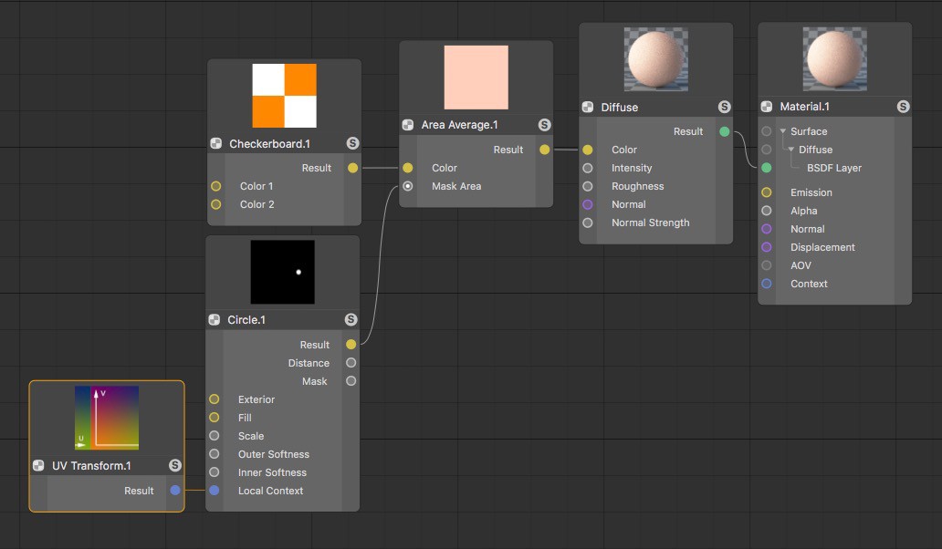
Task: Select the BSDF Layer entry in Material.1
Action: [x=834, y=168]
